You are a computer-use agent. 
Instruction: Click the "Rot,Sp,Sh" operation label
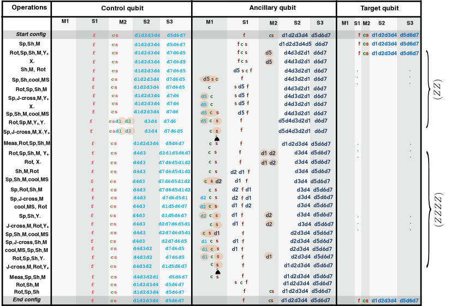[x=27, y=292]
